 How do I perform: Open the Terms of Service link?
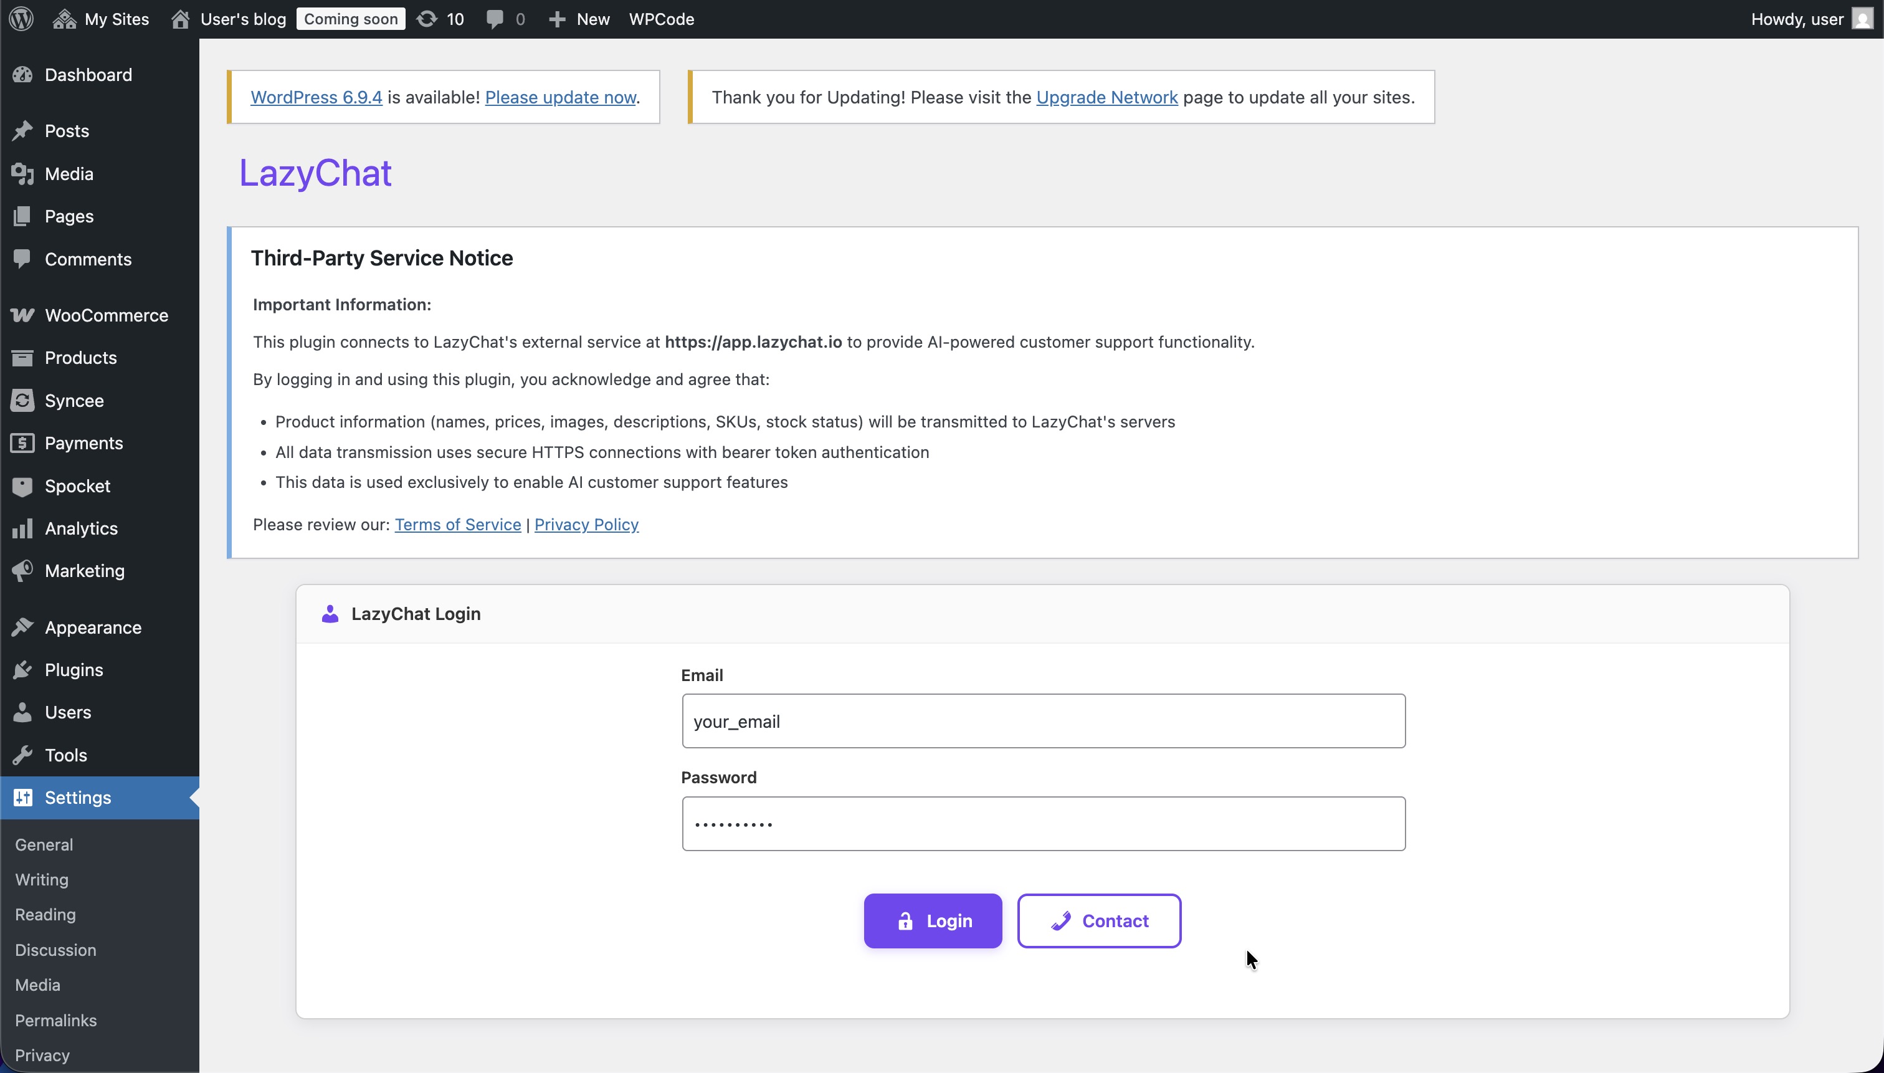point(457,524)
